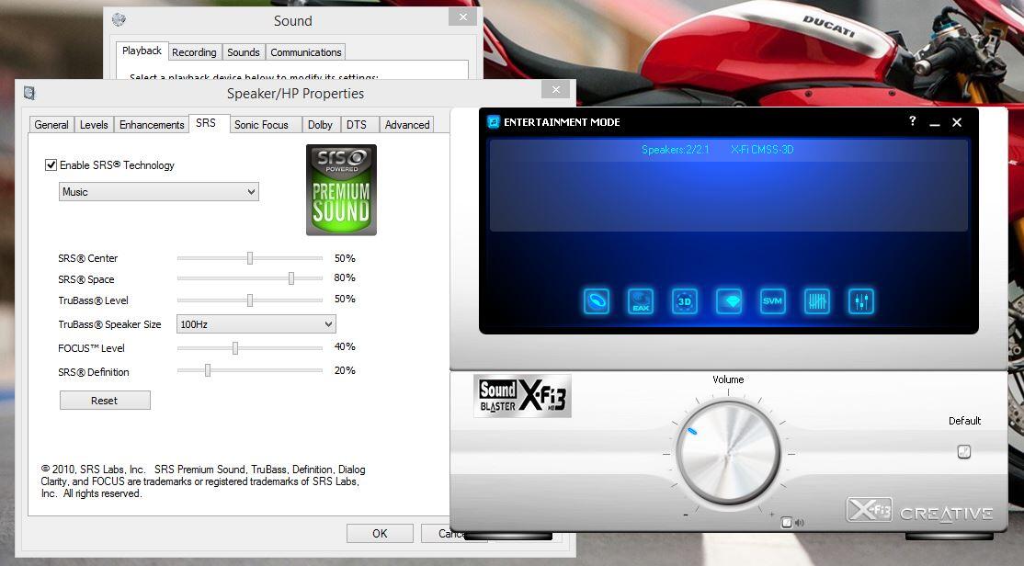1024x566 pixels.
Task: Switch to the Dolby tab
Action: (320, 125)
